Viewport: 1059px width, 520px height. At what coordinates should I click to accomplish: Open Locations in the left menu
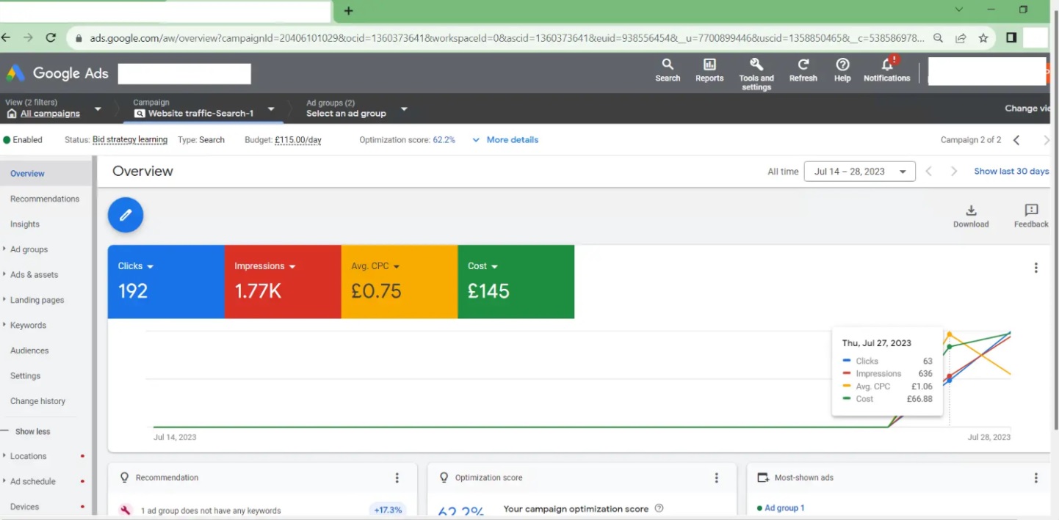point(28,456)
